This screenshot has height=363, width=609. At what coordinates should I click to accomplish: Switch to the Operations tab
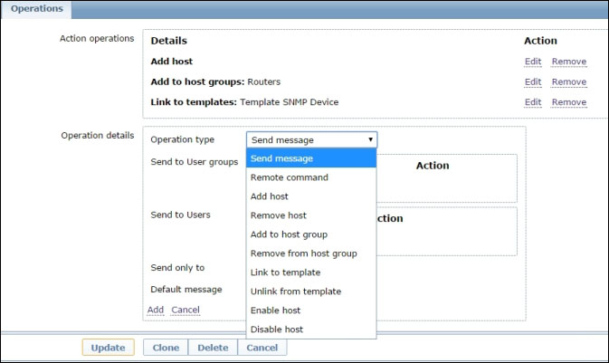click(36, 9)
